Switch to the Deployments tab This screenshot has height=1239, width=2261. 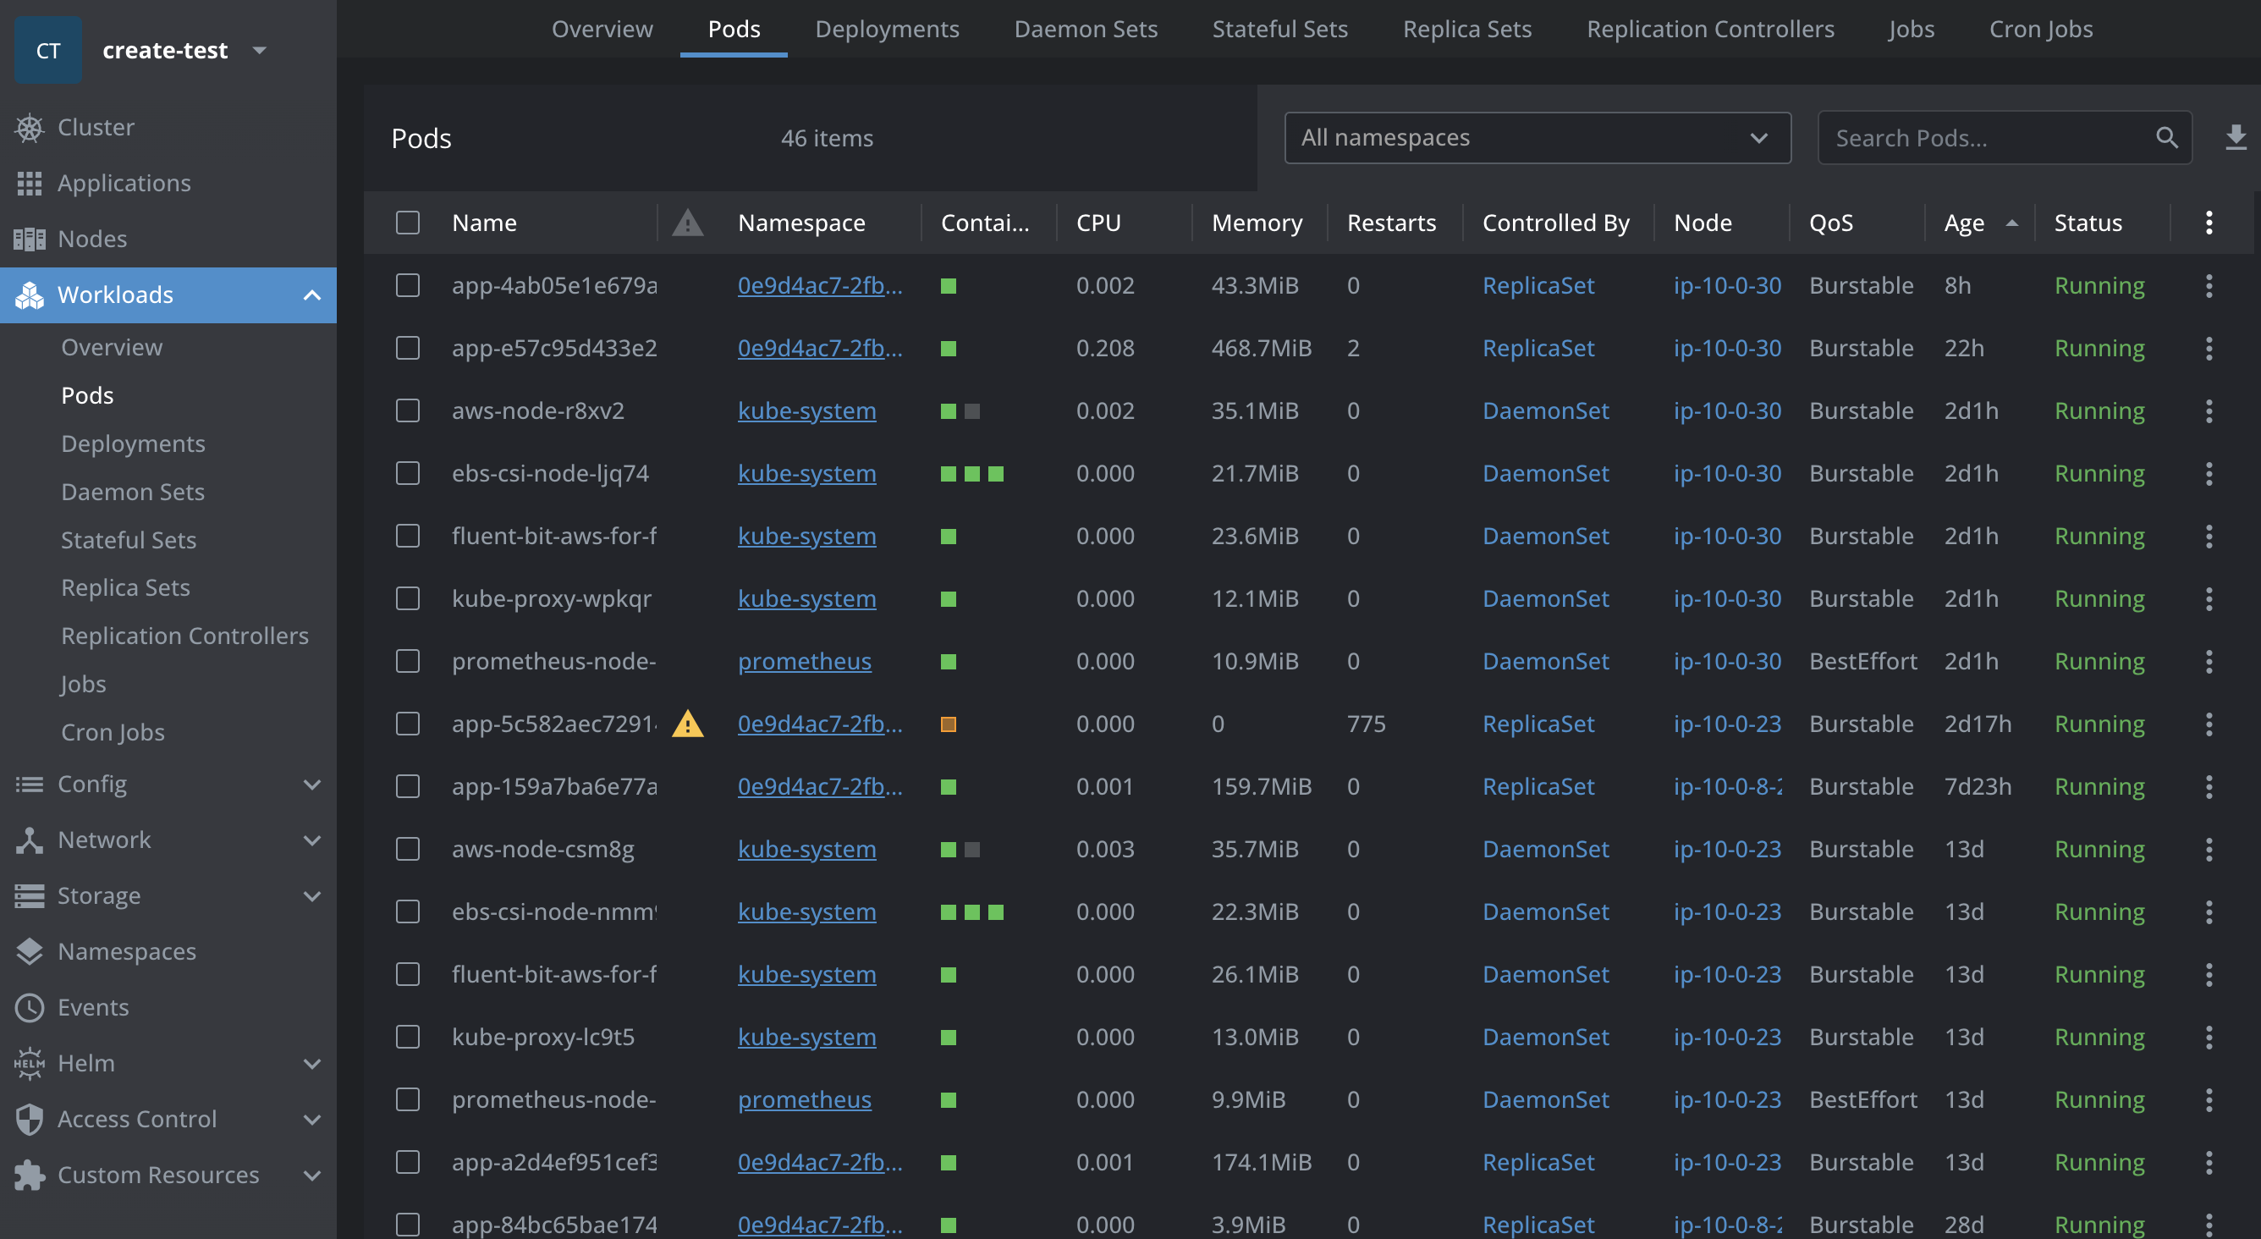887,29
